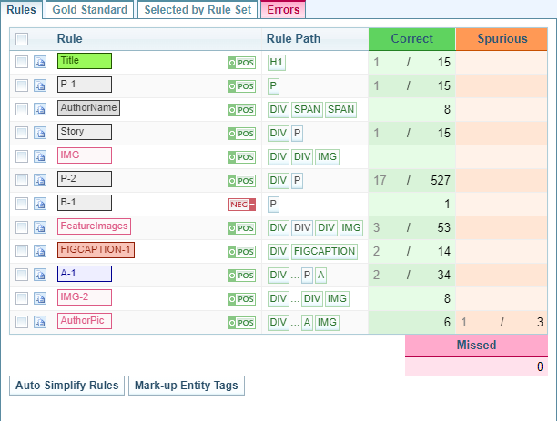558x421 pixels.
Task: Click the FIGCAPTION tag in rule path
Action: point(325,251)
